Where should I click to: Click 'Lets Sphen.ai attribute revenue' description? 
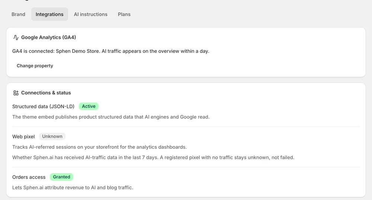click(73, 188)
